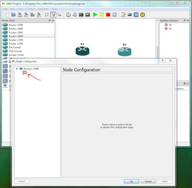Select R2 in Topology Summary
This screenshot has width=192, height=188.
tap(170, 29)
